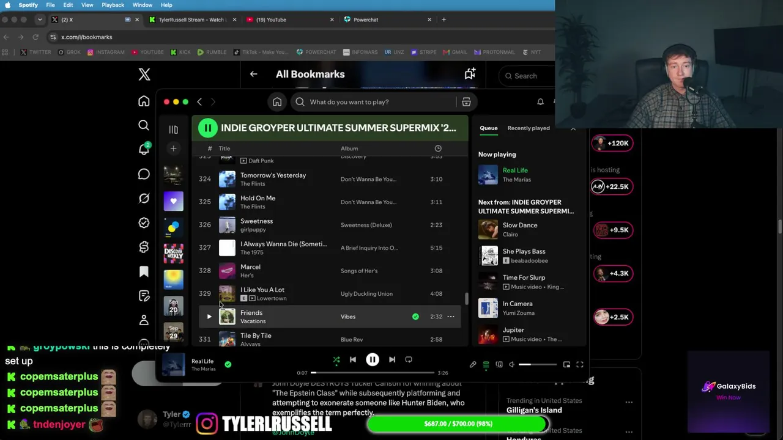783x440 pixels.
Task: Set Spotify volume on the volume slider
Action: coord(538,365)
